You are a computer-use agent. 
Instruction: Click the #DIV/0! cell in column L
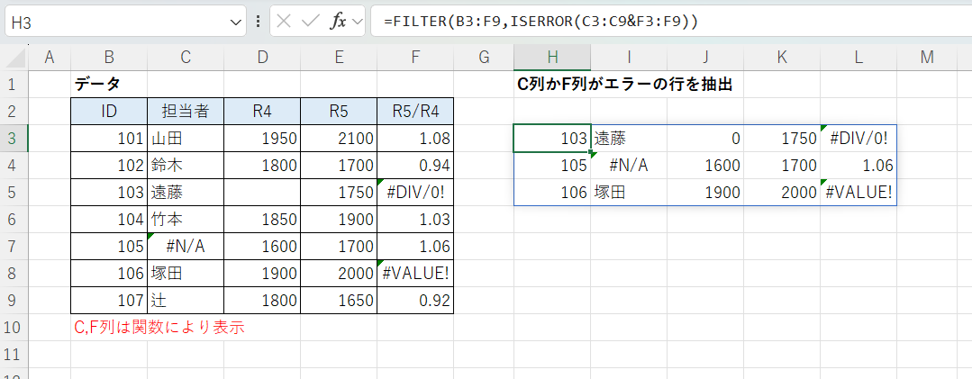(x=858, y=139)
